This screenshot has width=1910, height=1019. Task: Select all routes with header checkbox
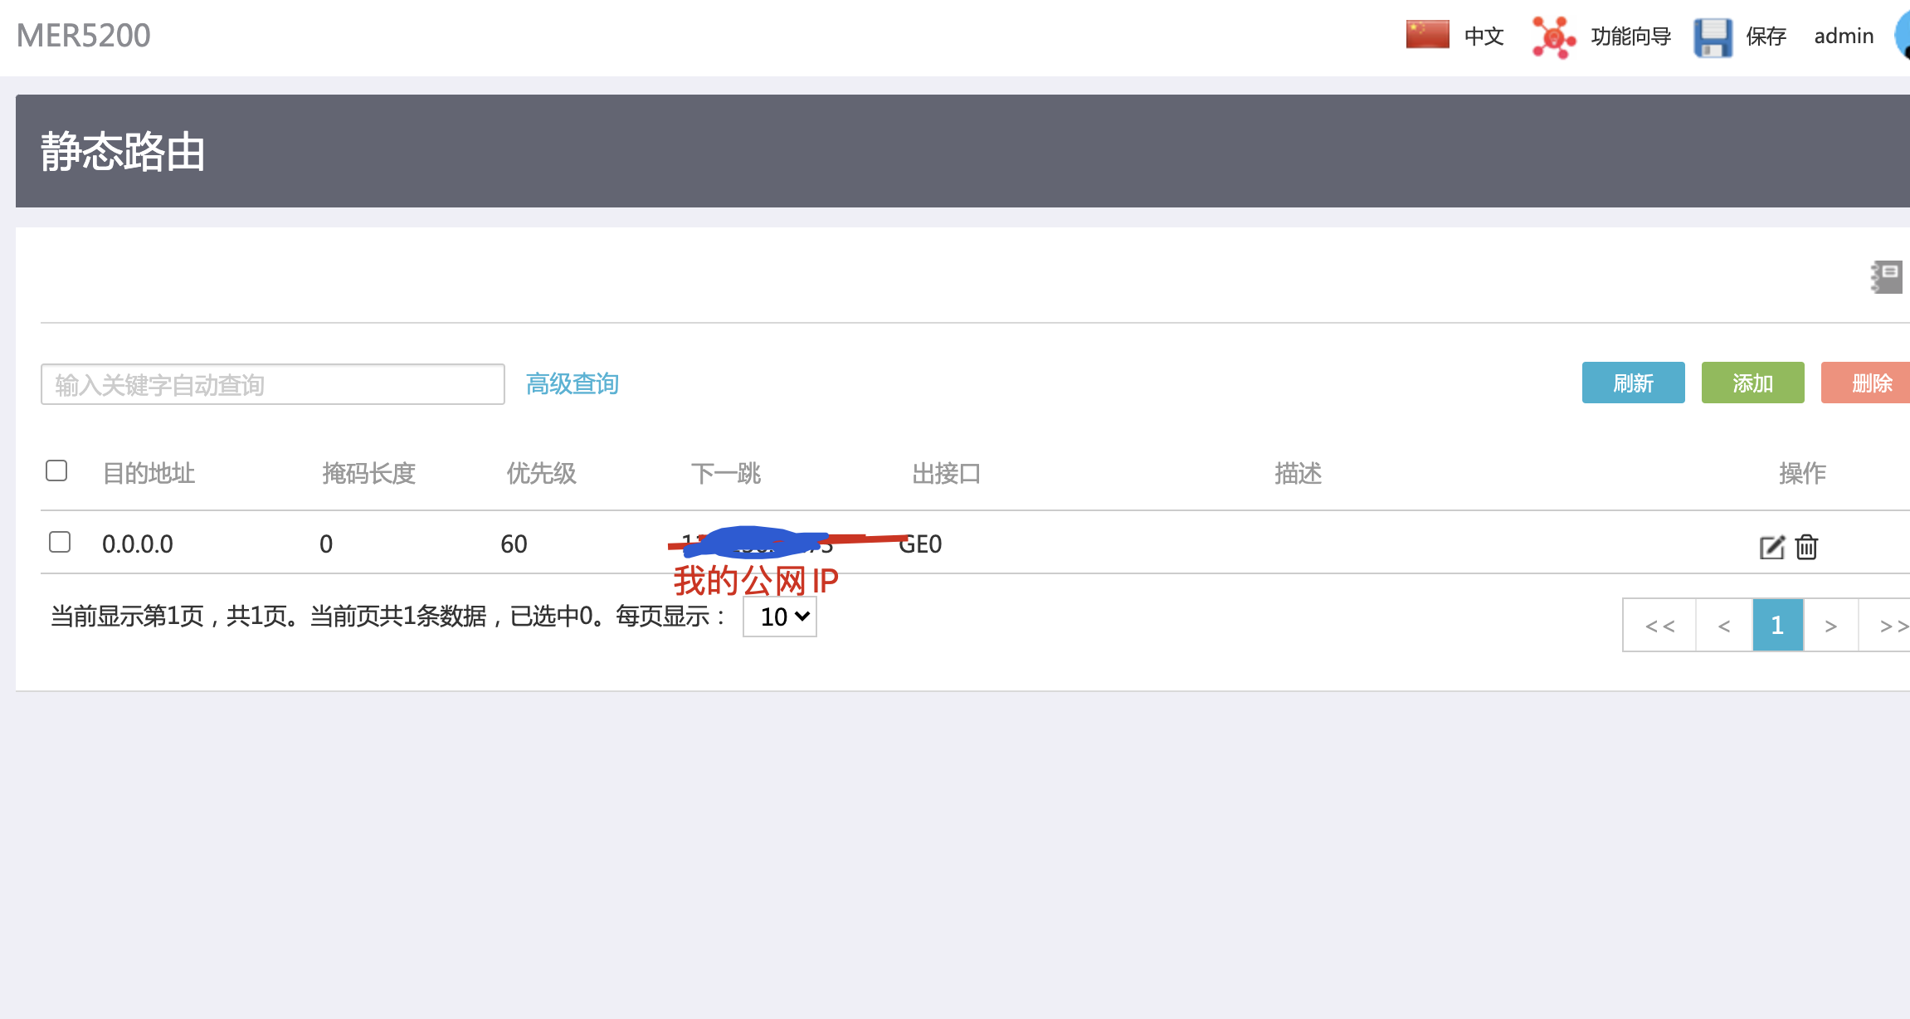56,470
